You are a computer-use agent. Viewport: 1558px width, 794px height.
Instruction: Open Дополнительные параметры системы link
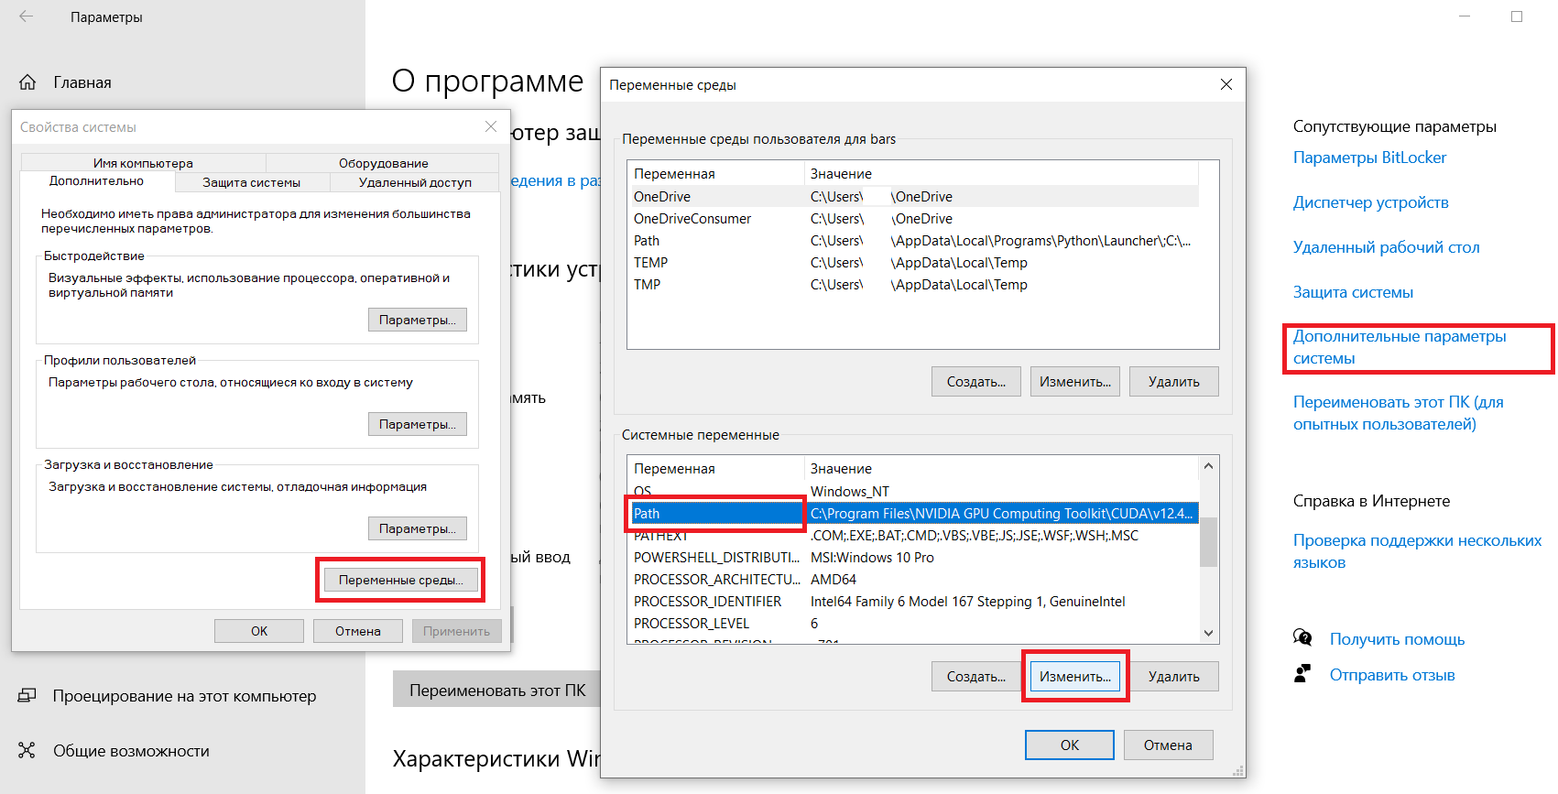point(1399,347)
